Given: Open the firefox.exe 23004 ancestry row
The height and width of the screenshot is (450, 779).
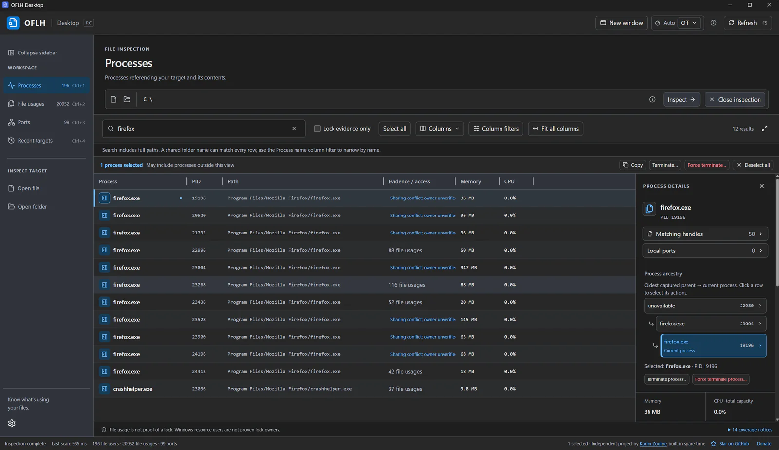Looking at the screenshot, I should [711, 324].
